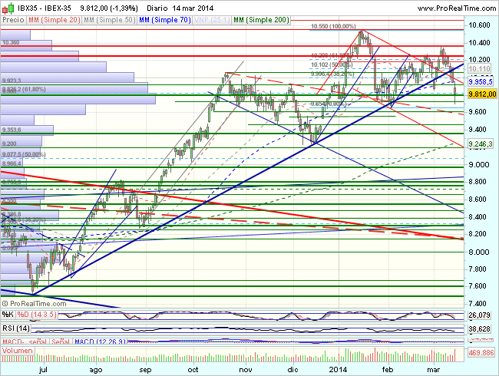Click the www.ProRealTime.com link at top
The width and height of the screenshot is (499, 376).
coord(456,8)
